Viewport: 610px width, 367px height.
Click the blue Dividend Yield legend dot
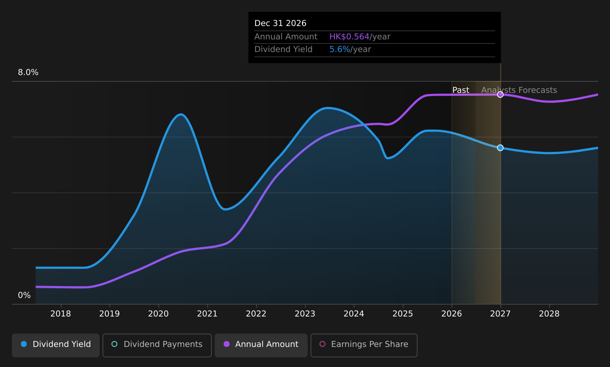[24, 344]
